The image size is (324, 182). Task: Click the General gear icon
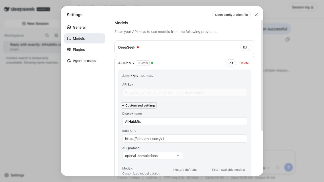(x=69, y=27)
